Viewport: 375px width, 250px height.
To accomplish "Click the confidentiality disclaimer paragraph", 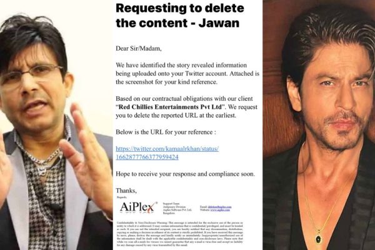I will (180, 234).
